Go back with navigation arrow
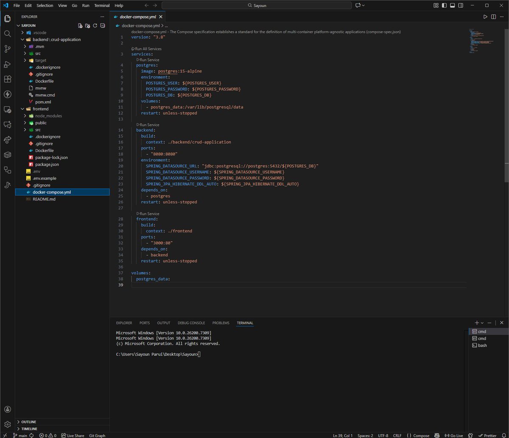509x438 pixels. [x=147, y=6]
